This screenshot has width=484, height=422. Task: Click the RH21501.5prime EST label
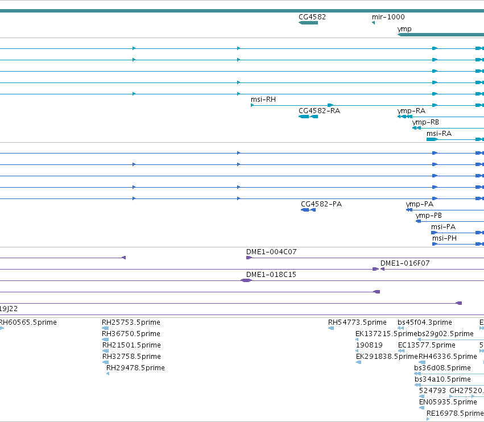coord(131,345)
